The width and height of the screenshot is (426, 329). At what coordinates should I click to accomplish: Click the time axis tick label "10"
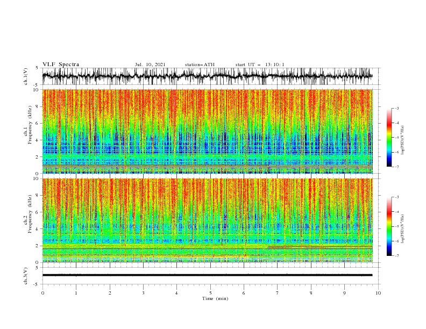pyautogui.click(x=378, y=293)
